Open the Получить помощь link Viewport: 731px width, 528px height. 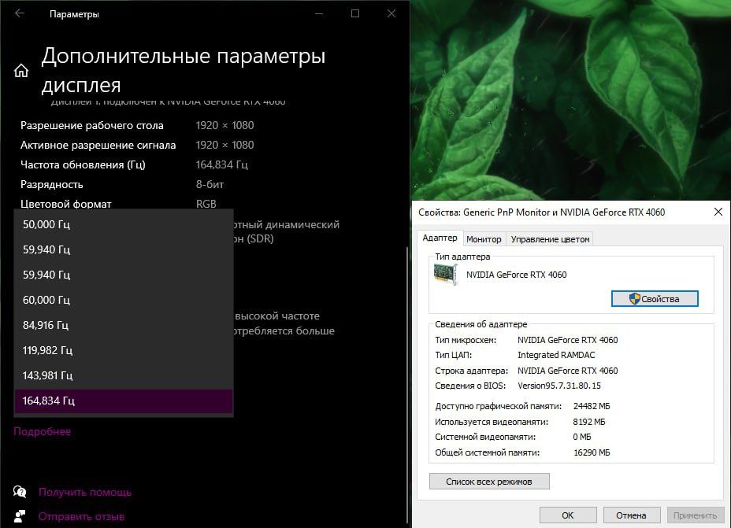tap(85, 492)
